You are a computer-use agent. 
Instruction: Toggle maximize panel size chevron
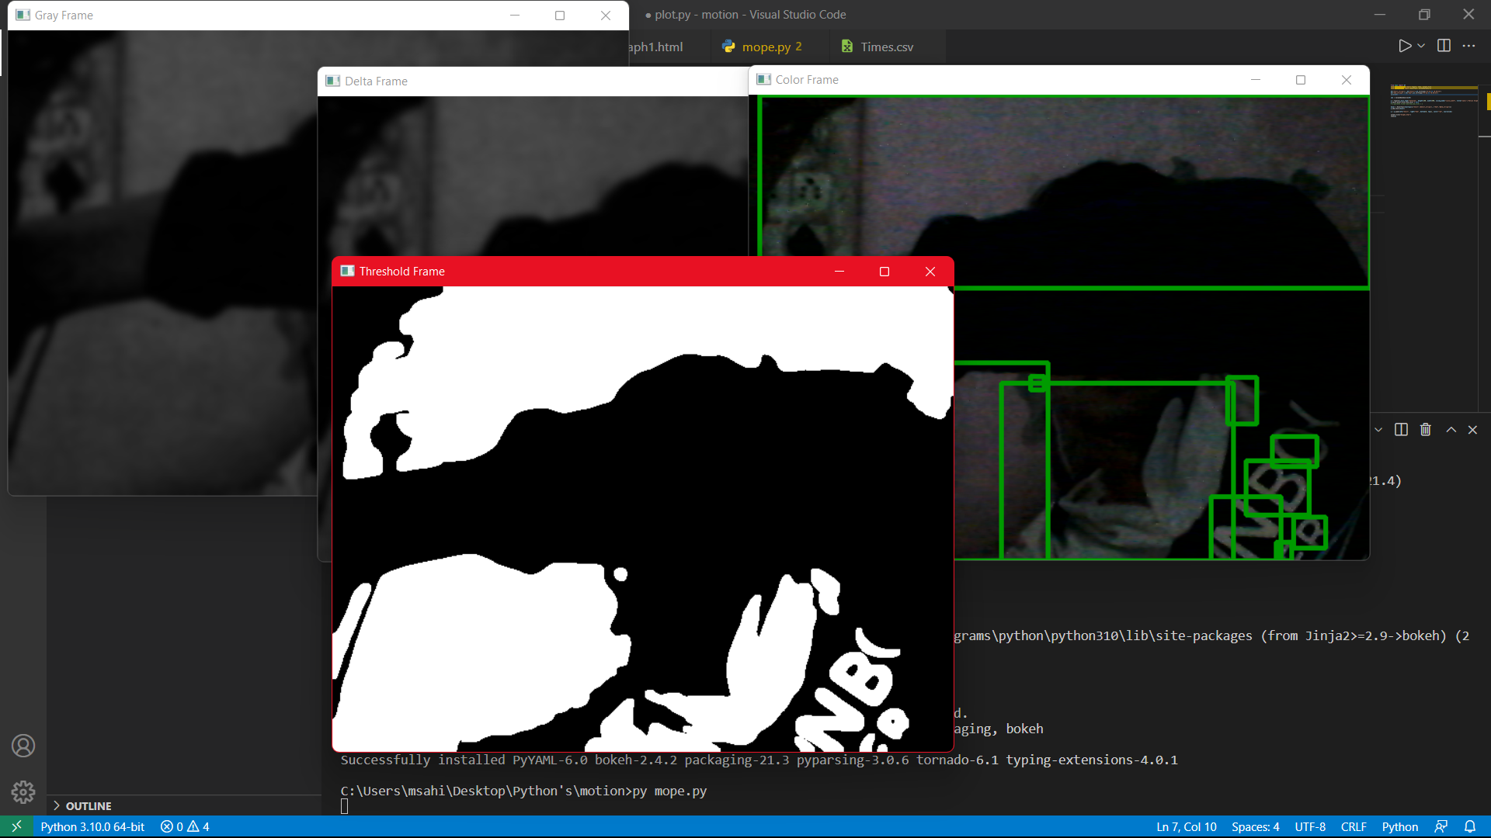click(x=1451, y=430)
